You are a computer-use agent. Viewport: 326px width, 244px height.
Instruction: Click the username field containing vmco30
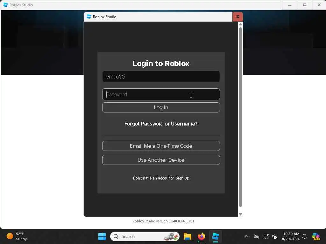[161, 77]
